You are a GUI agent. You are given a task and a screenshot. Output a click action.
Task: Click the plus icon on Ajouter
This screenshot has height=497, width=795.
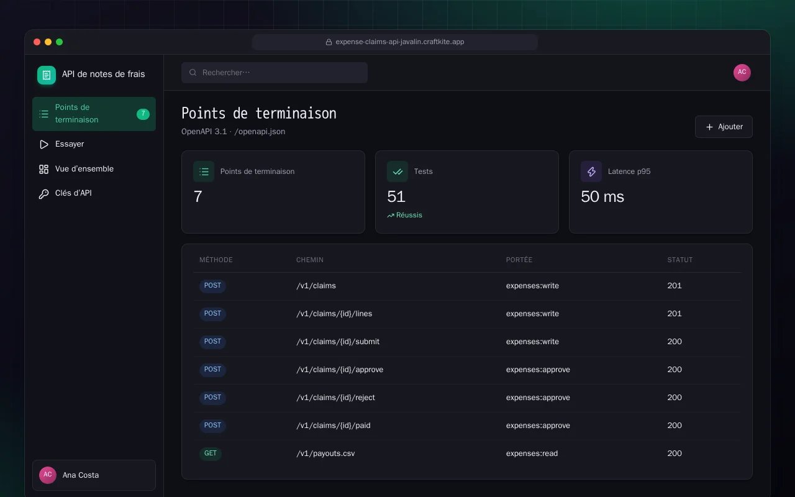click(710, 127)
